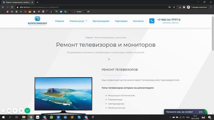
Task: Switch the ENG input language
Action: tap(188, 117)
